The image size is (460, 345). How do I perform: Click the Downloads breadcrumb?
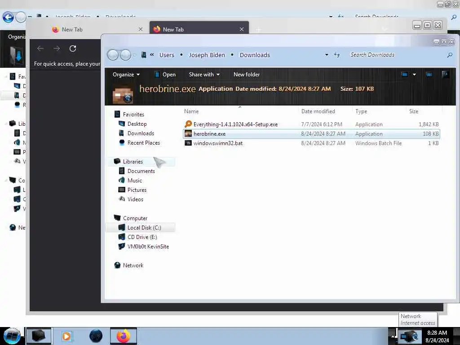(x=255, y=55)
